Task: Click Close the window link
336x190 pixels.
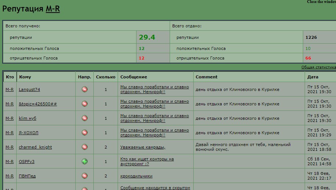Action: [321, 2]
